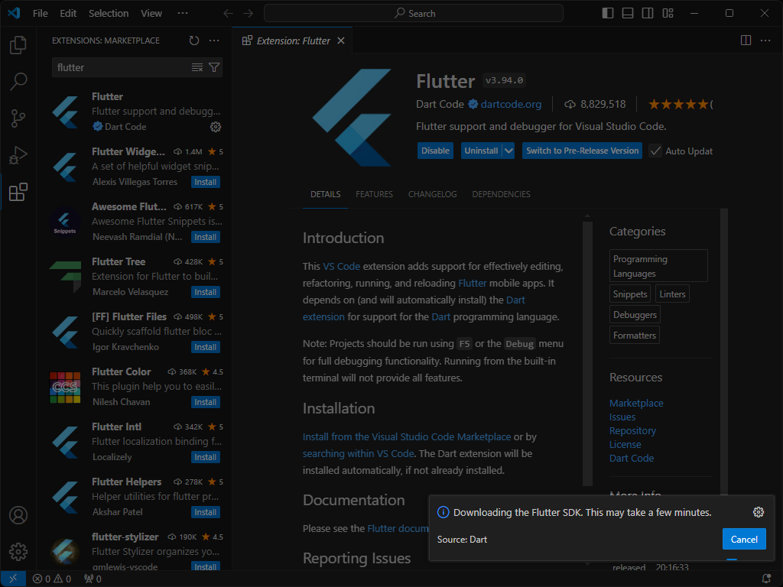Switch to the Dependencies tab

(501, 194)
